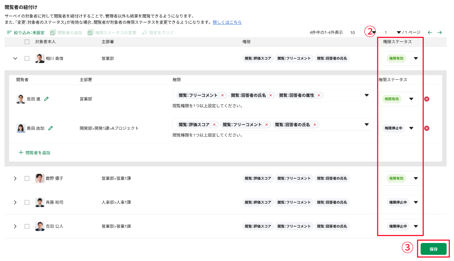Remove 閲覧:評価スコア tag from 島田 由加
The height and width of the screenshot is (261, 454).
(214, 124)
